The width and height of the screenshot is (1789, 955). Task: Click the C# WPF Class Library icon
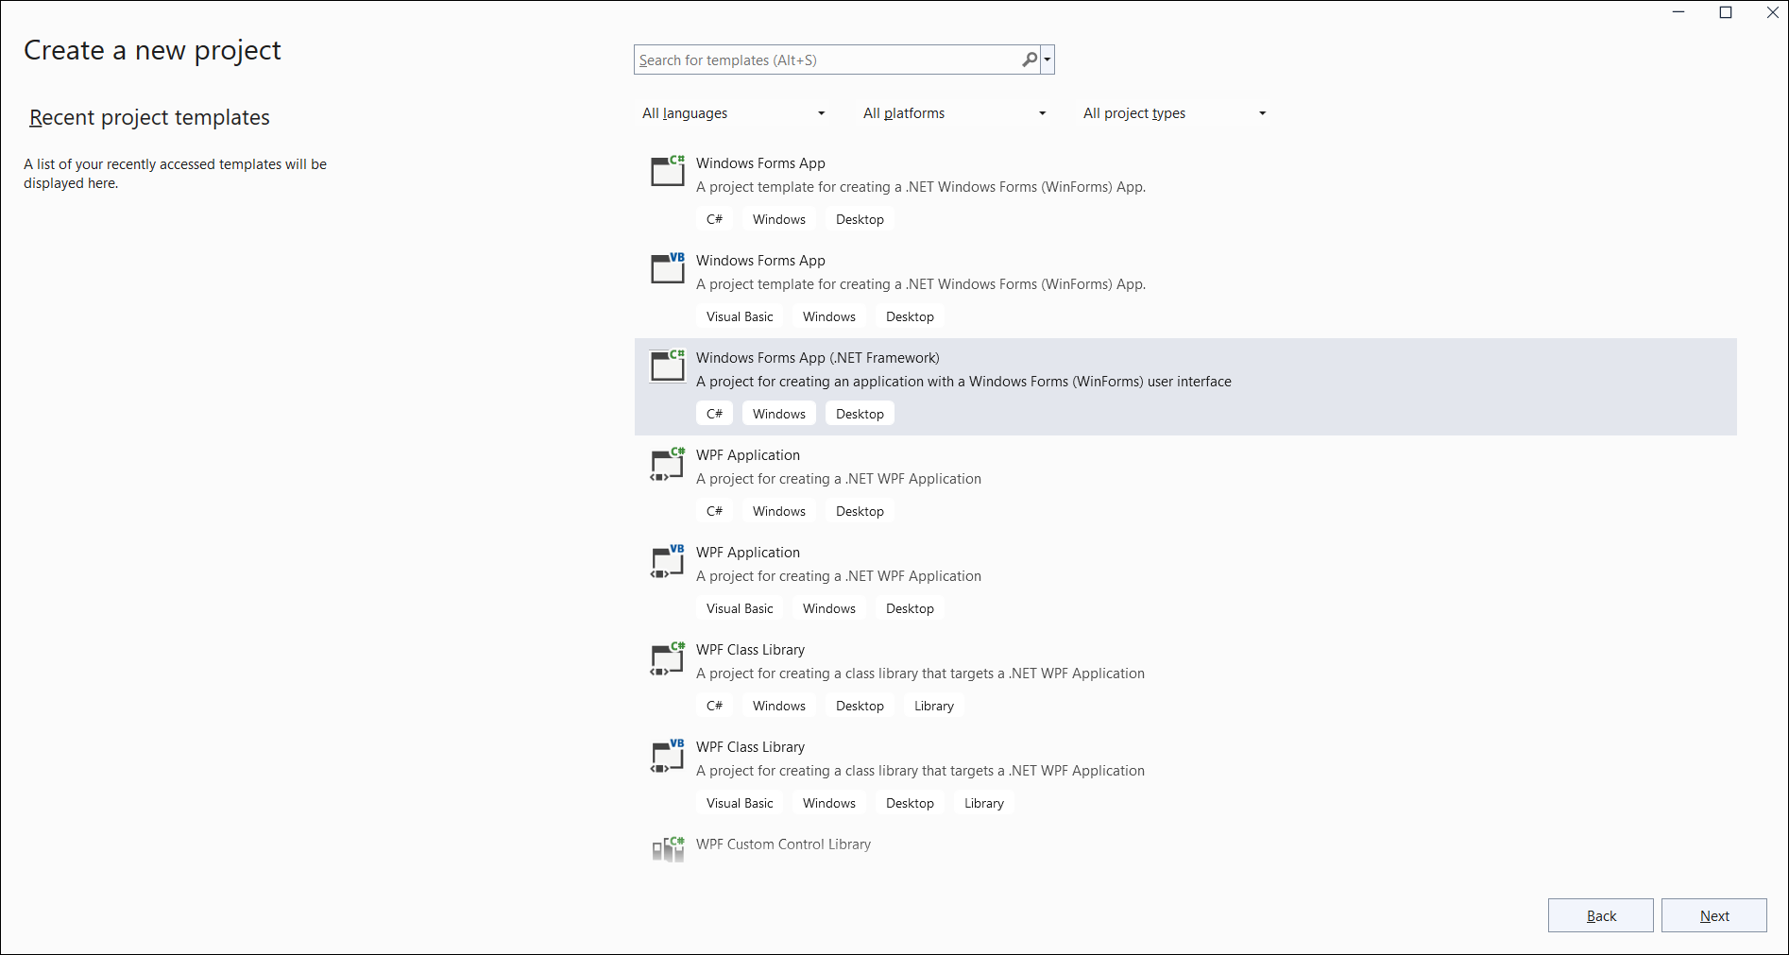pyautogui.click(x=668, y=657)
